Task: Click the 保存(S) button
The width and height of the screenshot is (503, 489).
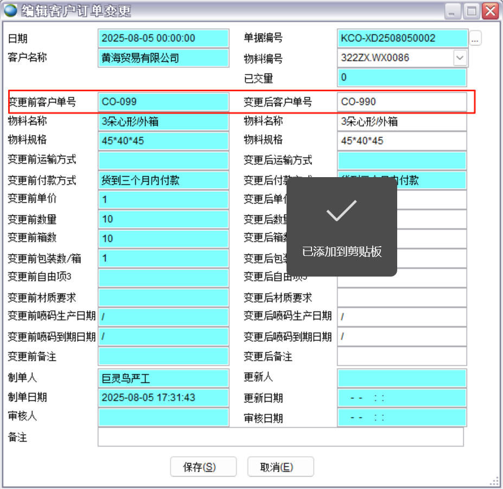Action: pyautogui.click(x=203, y=467)
